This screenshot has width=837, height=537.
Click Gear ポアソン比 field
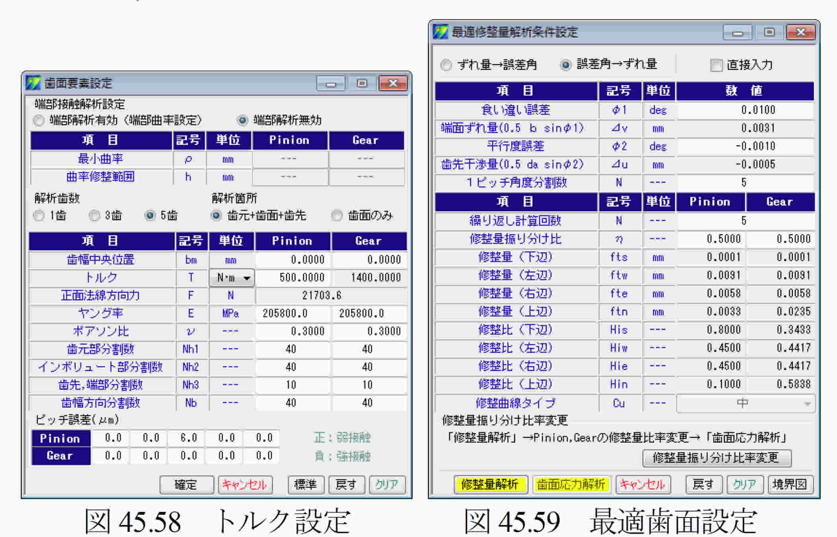[370, 331]
